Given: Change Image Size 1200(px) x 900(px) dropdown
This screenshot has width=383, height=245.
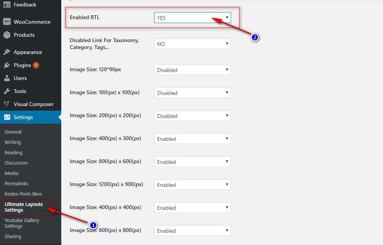Looking at the screenshot, I should [192, 185].
